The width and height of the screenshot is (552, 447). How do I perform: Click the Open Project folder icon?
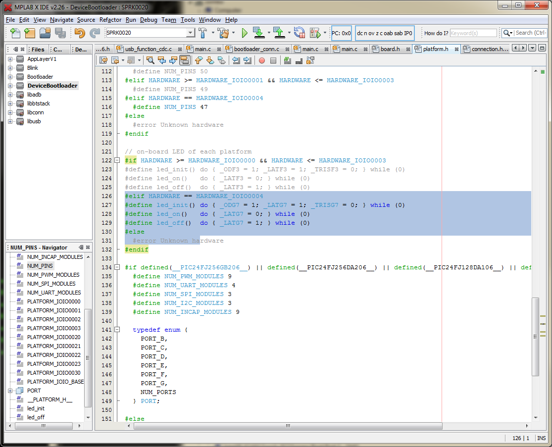point(45,33)
